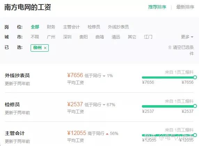Click the trash icon beside 清空已选条件
199x146 pixels.
point(170,47)
